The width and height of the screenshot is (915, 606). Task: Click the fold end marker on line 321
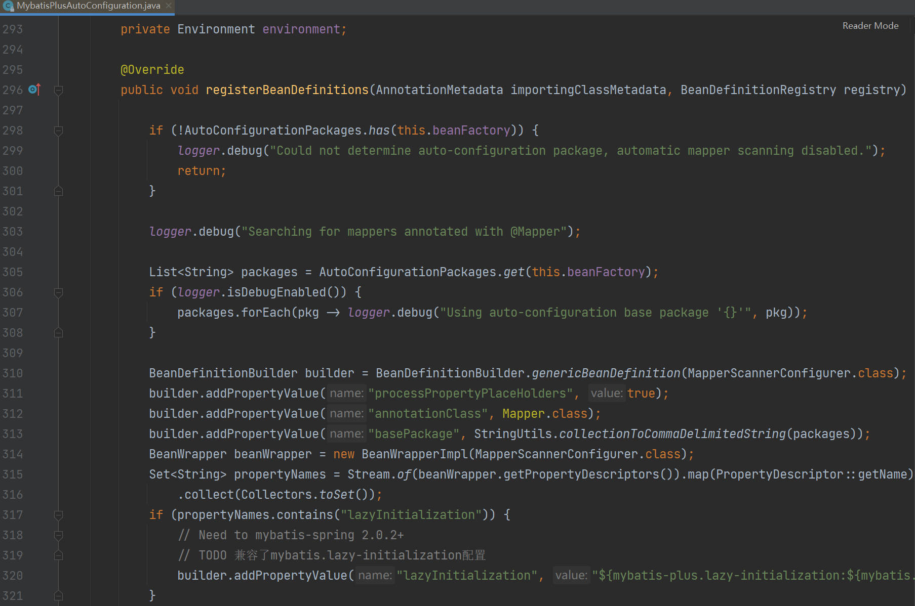58,596
